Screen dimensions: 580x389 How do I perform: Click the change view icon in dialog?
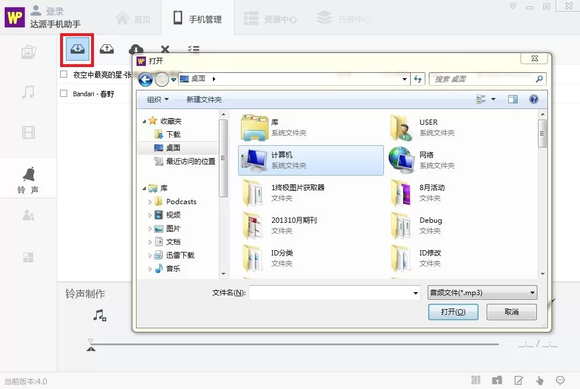(x=481, y=99)
